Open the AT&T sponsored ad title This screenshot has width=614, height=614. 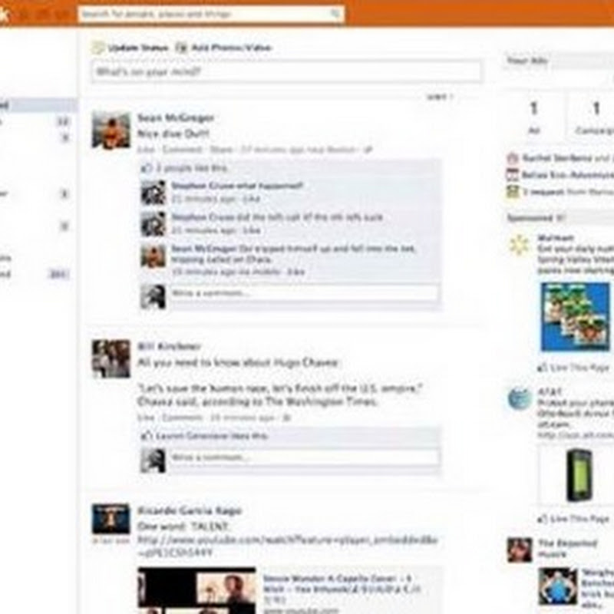point(550,391)
